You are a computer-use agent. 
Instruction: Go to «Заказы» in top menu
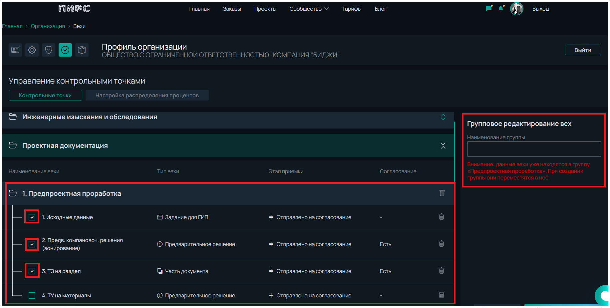tap(232, 9)
